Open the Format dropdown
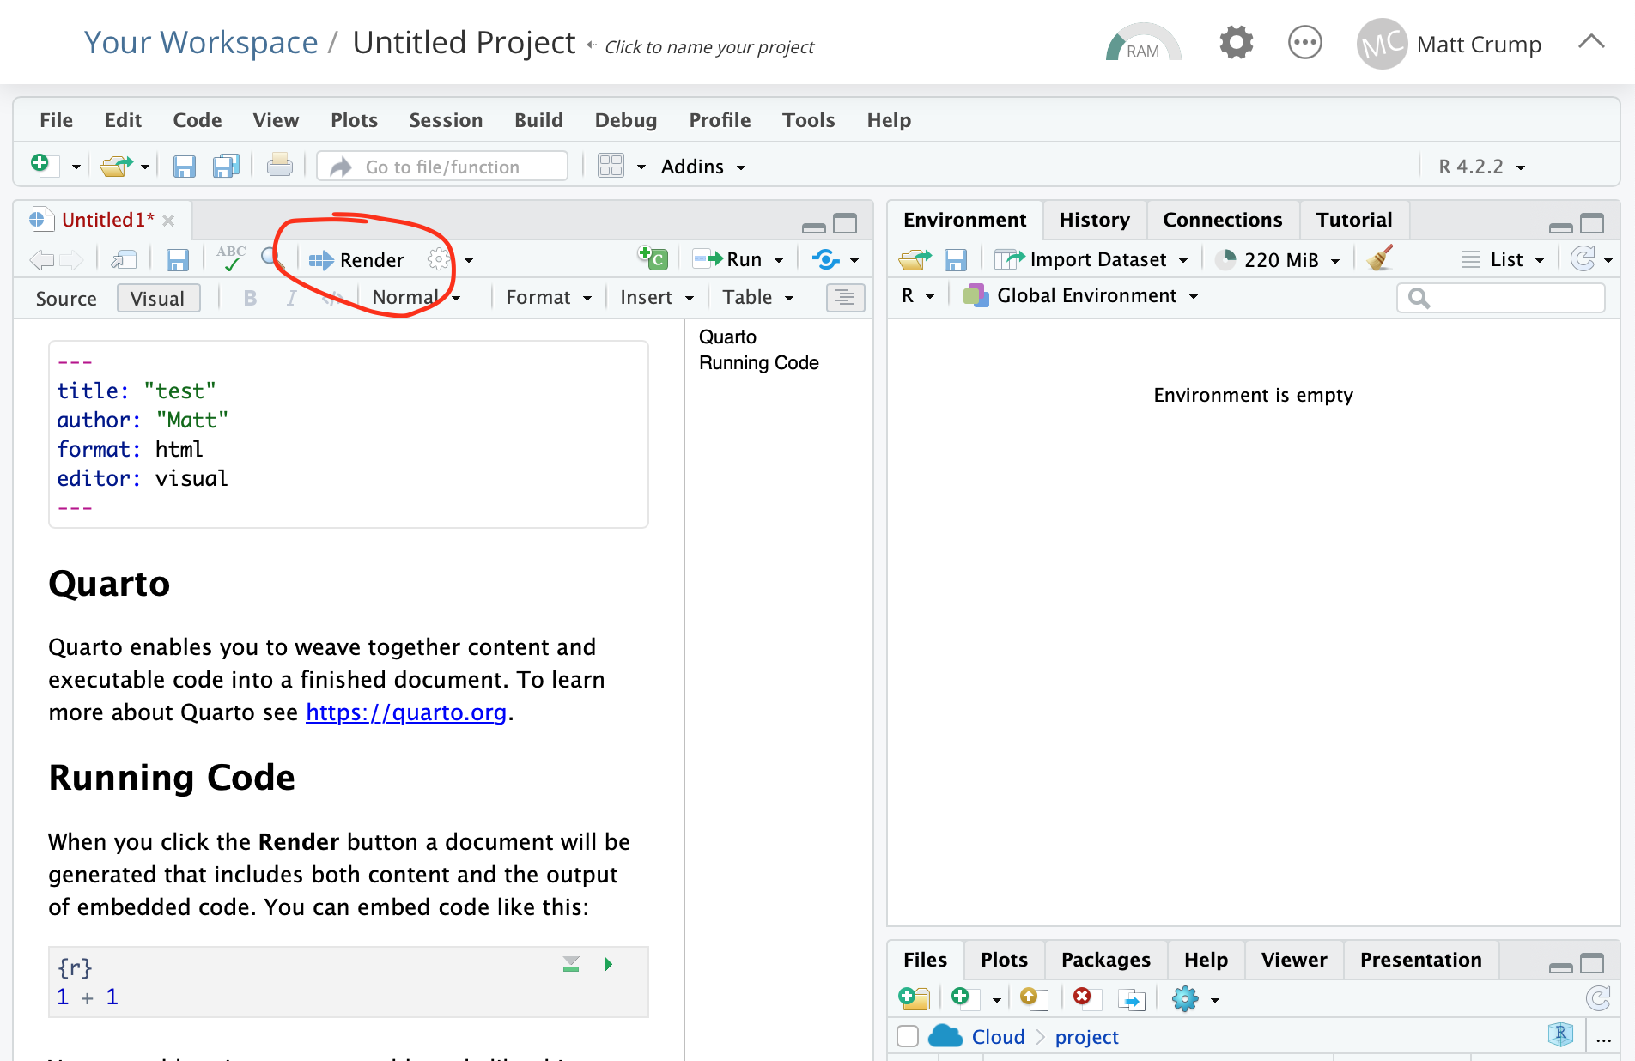The image size is (1635, 1061). click(x=549, y=297)
